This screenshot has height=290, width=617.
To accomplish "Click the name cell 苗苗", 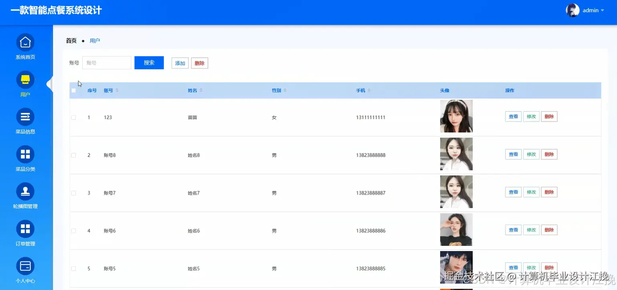I will tap(192, 118).
